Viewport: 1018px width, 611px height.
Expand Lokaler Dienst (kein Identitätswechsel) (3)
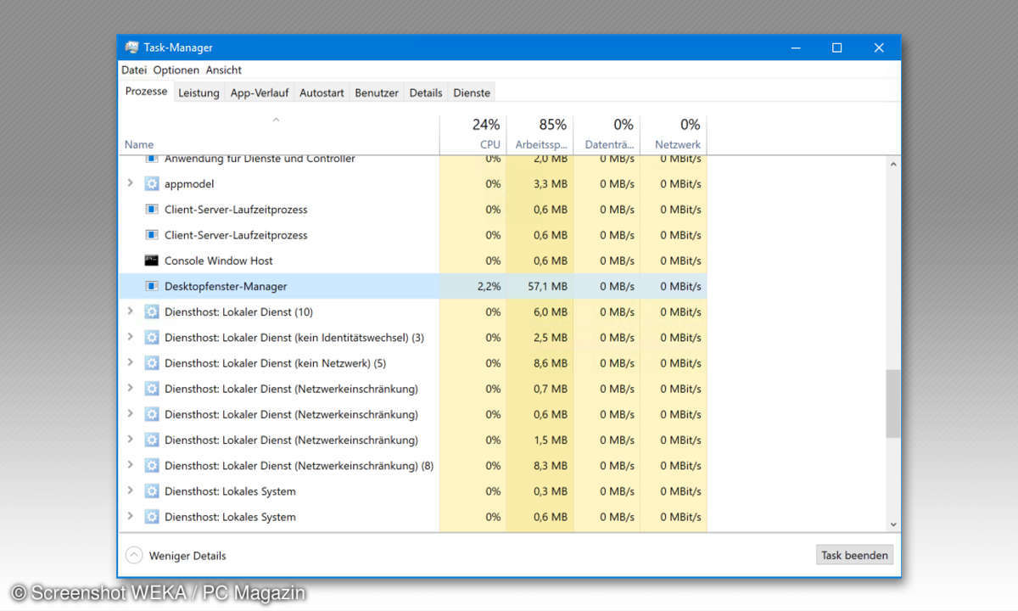click(130, 337)
